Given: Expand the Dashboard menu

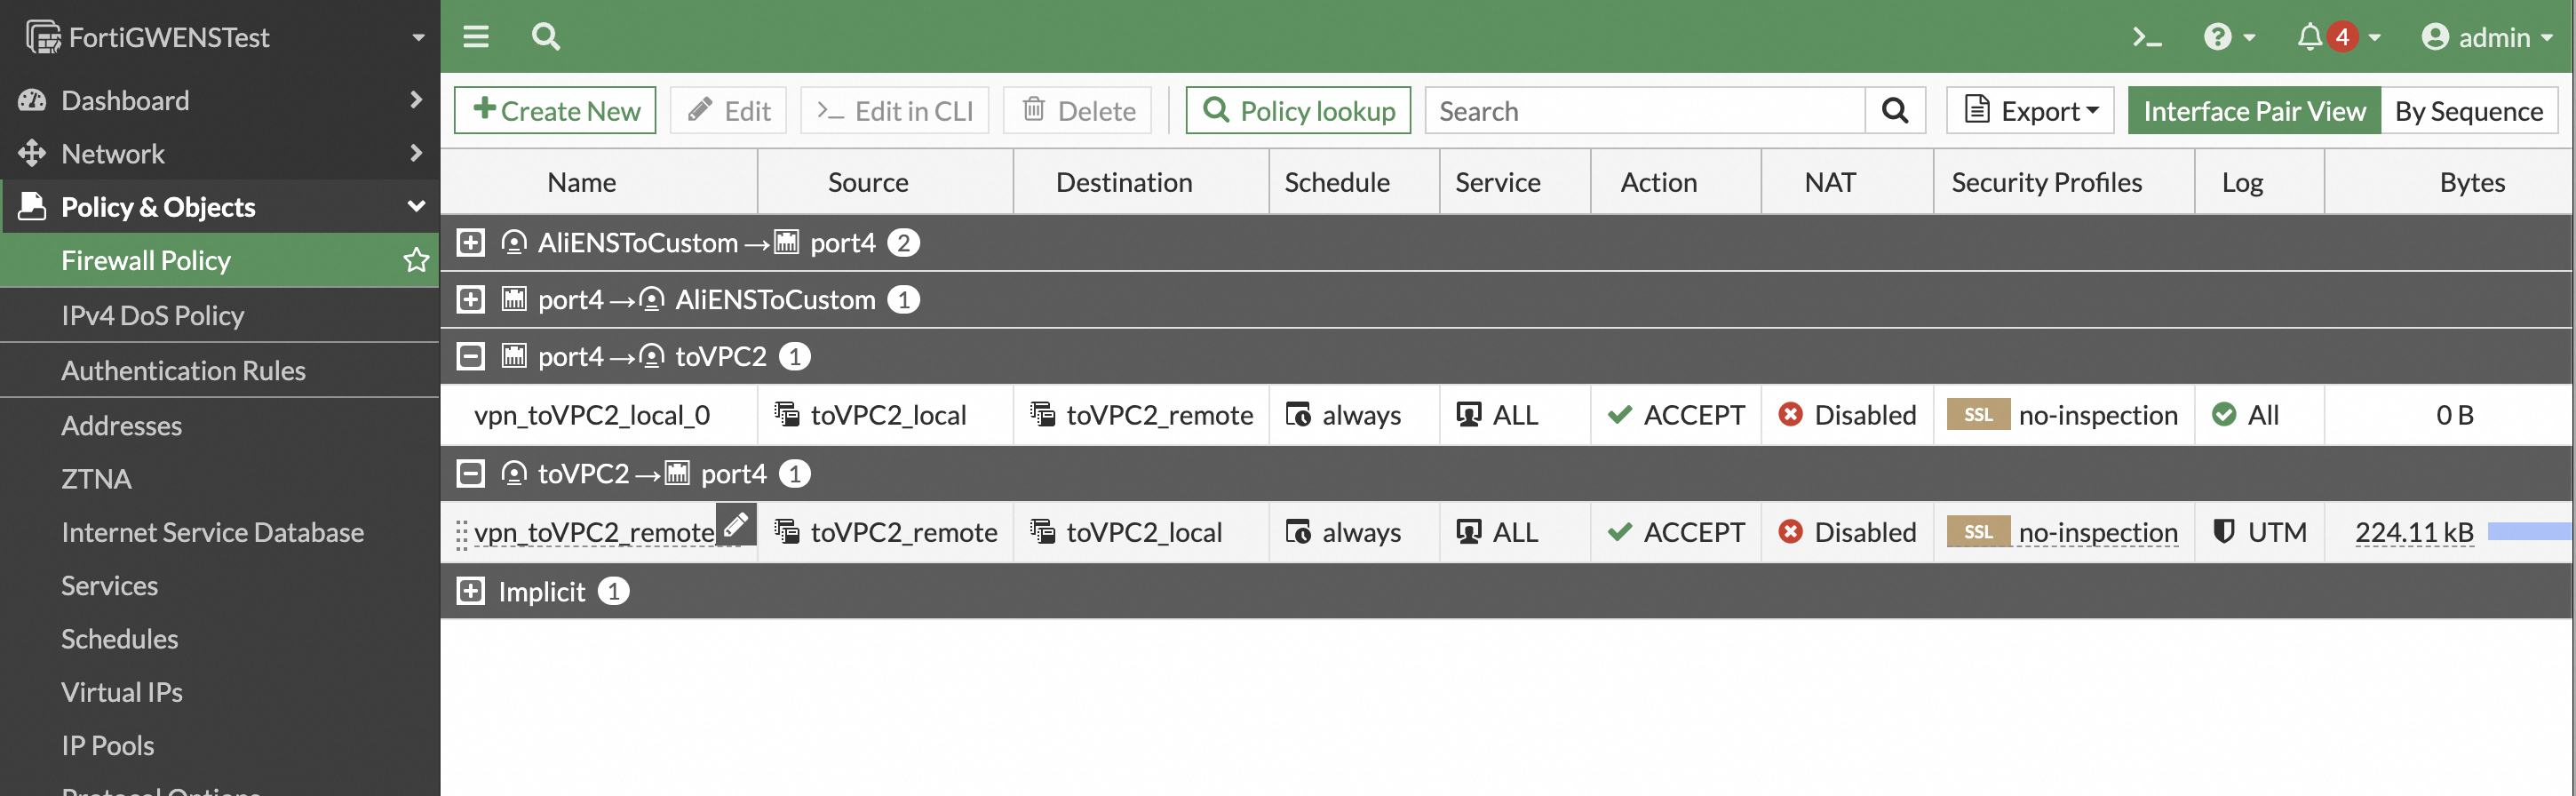Looking at the screenshot, I should pyautogui.click(x=220, y=100).
